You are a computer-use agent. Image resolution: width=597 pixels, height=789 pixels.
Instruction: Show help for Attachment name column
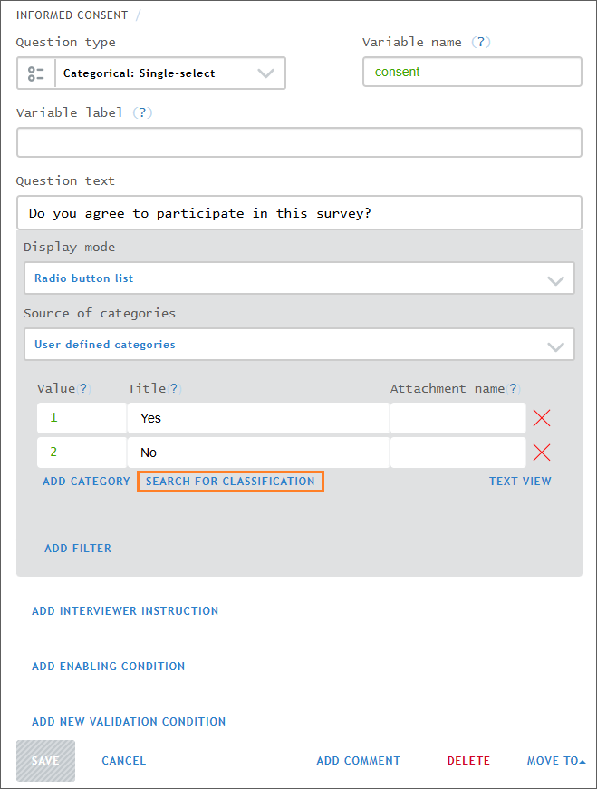[514, 388]
